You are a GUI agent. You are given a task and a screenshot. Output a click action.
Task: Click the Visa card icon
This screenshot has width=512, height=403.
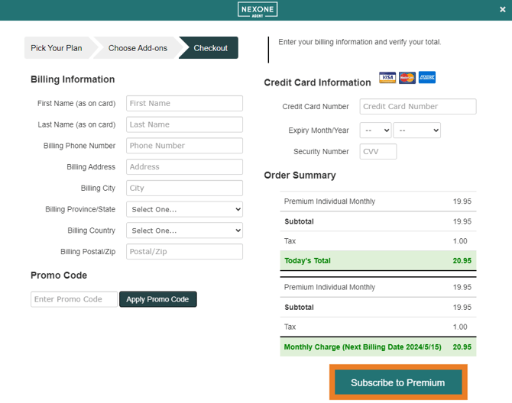click(x=387, y=78)
